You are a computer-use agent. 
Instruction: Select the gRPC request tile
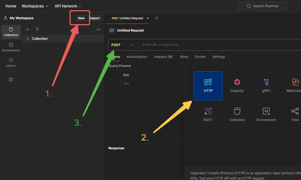(266, 86)
